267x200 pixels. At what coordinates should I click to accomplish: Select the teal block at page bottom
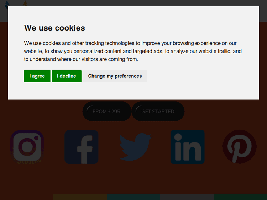133,197
